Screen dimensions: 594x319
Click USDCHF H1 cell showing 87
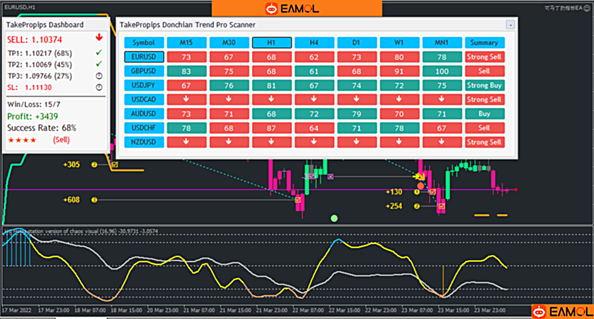point(271,128)
